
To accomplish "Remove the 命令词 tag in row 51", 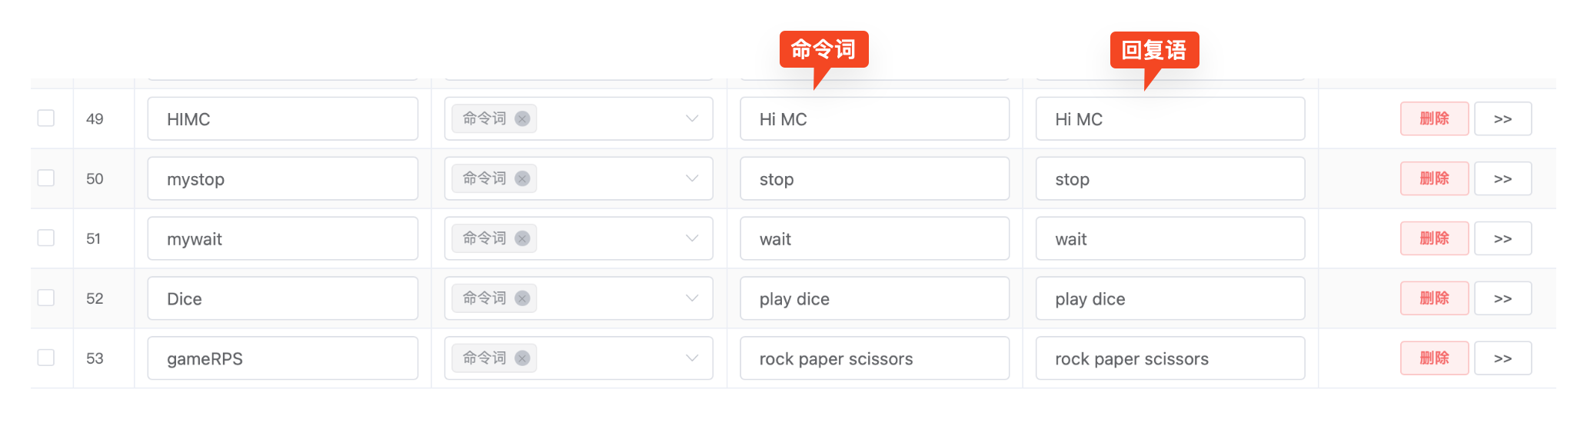I will (x=522, y=238).
